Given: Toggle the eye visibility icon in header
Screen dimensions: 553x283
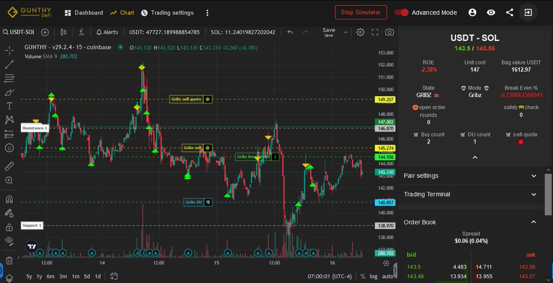Looking at the screenshot, I should (491, 12).
